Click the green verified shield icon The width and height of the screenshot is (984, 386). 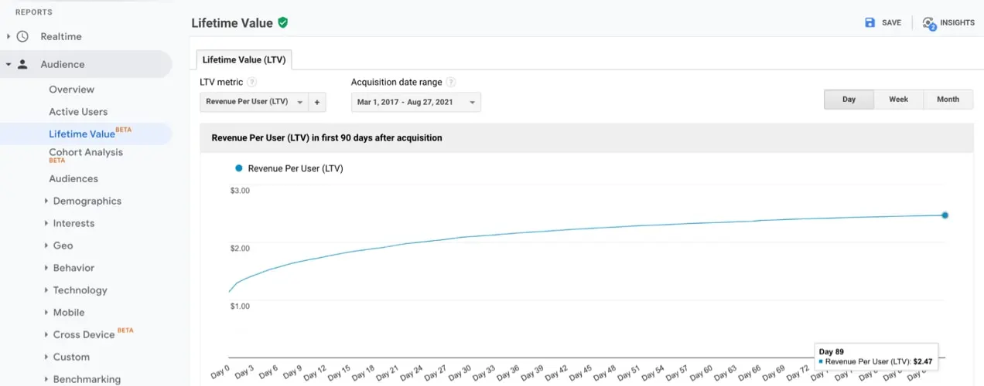283,22
